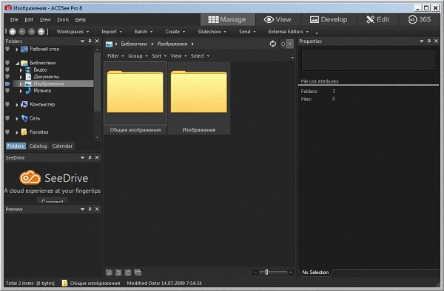Toggle Easy-Select marker for Библиотеки
The width and height of the screenshot is (444, 291).
click(x=7, y=63)
